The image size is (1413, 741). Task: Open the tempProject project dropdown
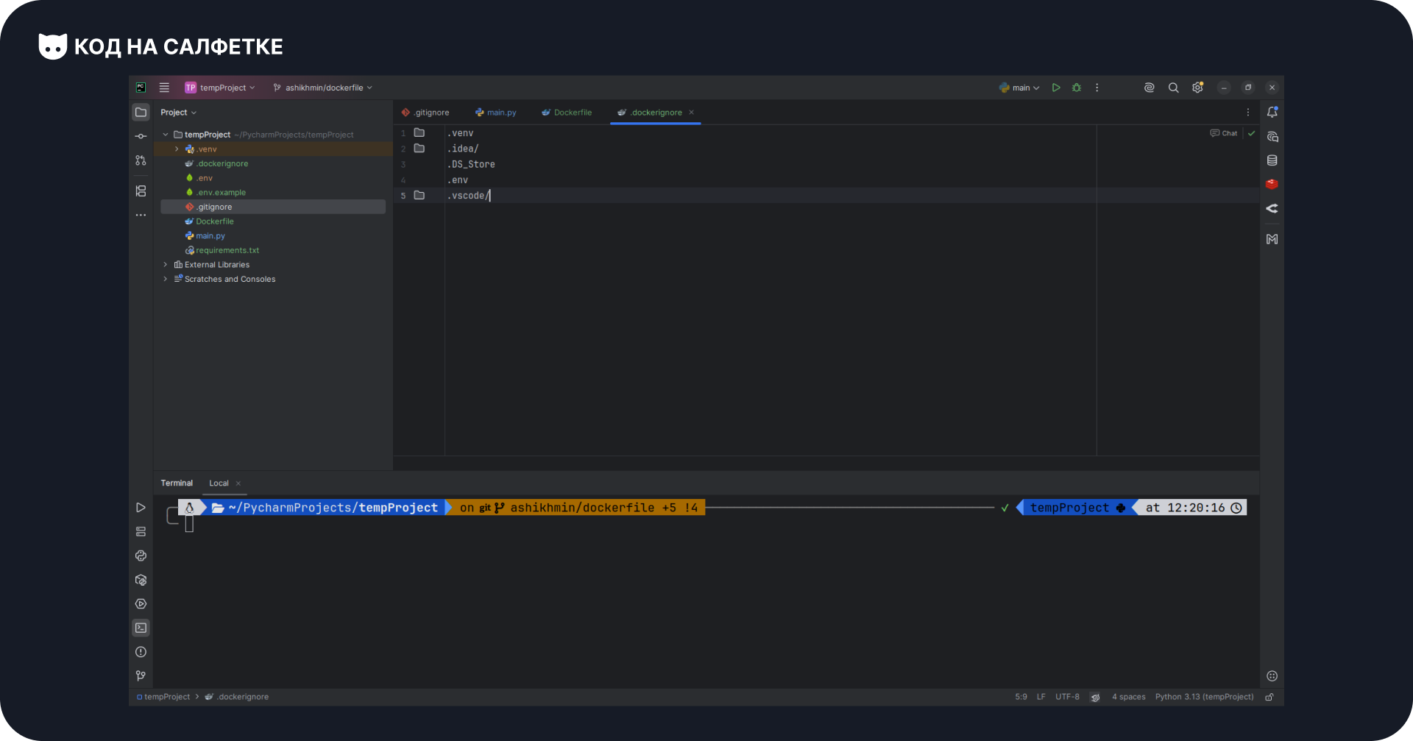click(219, 88)
